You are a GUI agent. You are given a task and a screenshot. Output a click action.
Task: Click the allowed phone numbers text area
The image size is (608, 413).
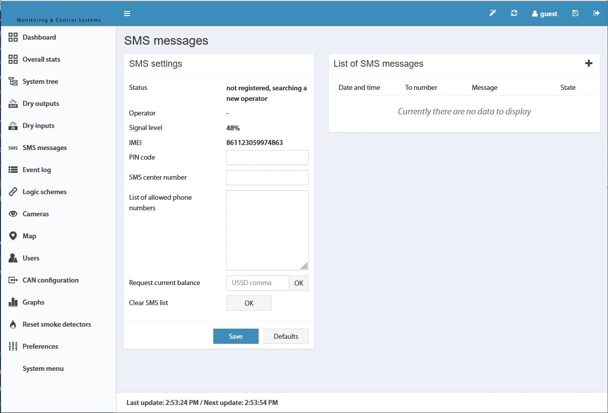(268, 230)
